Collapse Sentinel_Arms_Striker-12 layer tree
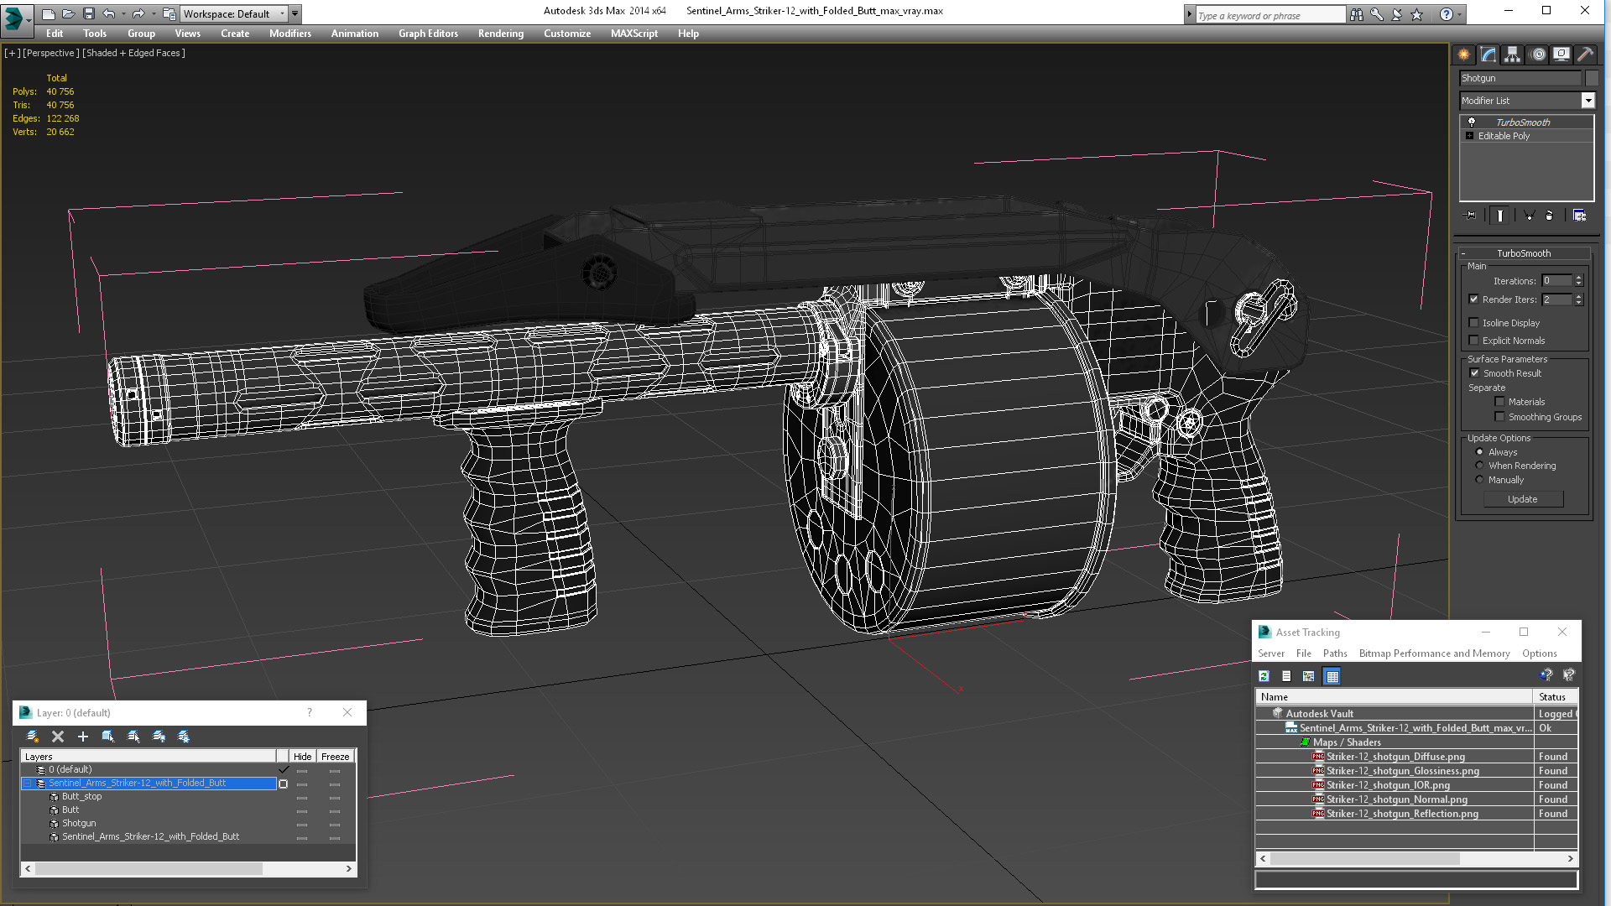The width and height of the screenshot is (1611, 906). coord(28,784)
